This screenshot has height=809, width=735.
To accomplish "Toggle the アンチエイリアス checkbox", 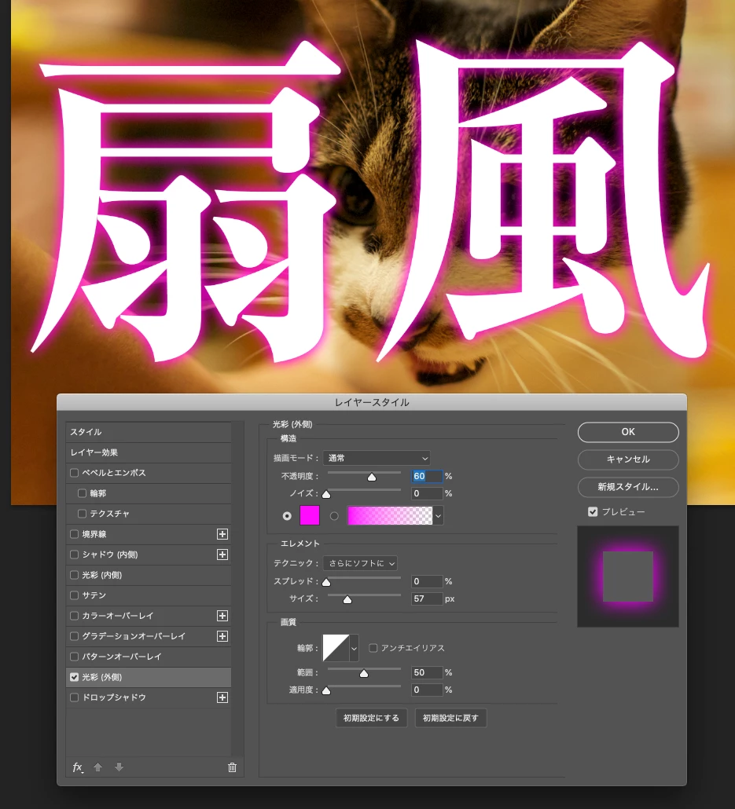I will click(x=373, y=648).
